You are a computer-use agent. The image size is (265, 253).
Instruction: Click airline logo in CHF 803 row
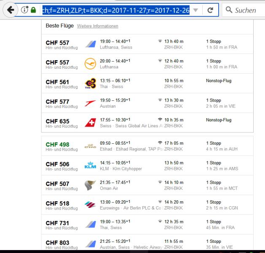click(91, 244)
